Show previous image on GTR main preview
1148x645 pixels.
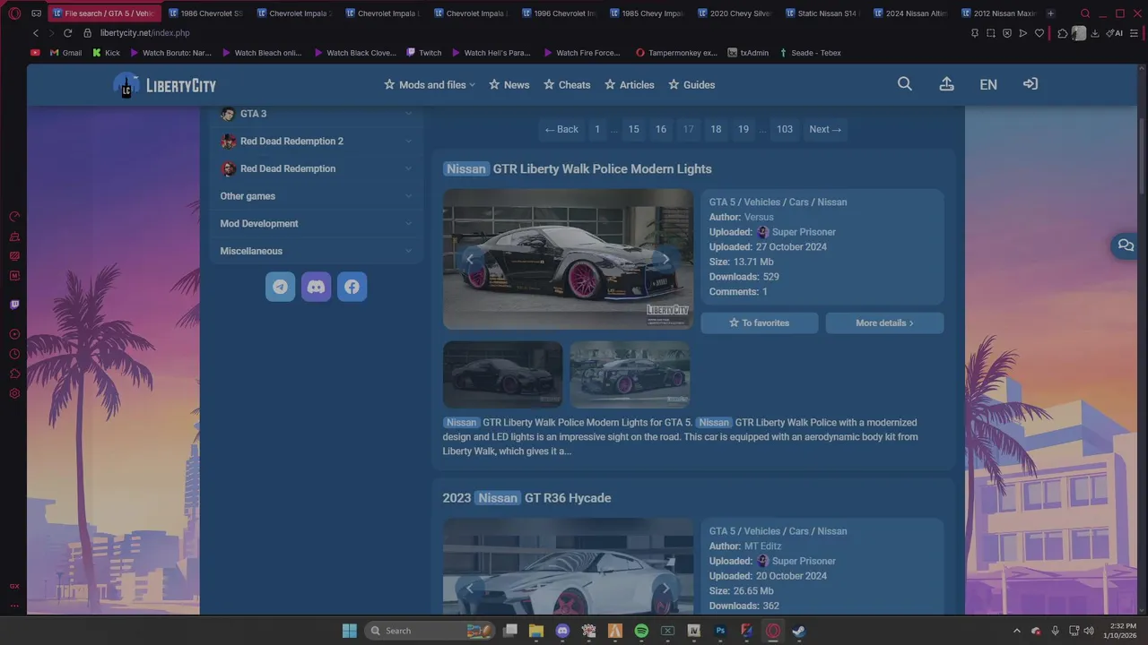(469, 259)
